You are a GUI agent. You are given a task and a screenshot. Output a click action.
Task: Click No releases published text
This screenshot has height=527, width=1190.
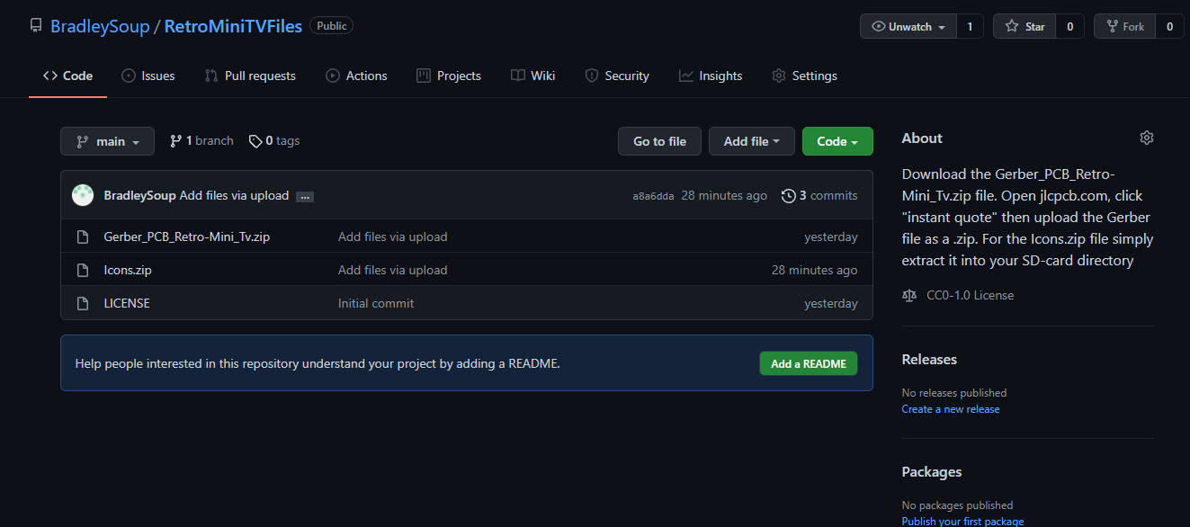[x=954, y=393]
